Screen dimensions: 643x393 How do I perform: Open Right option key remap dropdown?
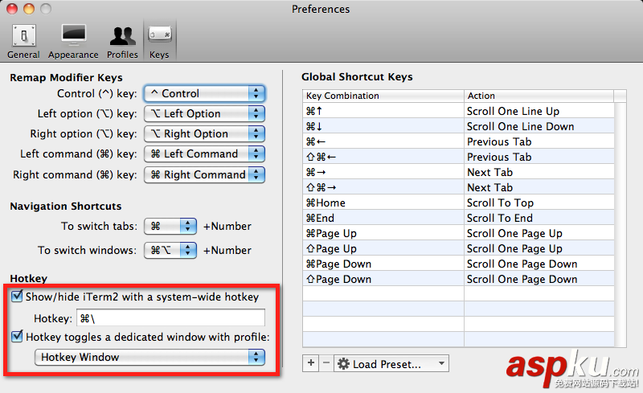(205, 133)
